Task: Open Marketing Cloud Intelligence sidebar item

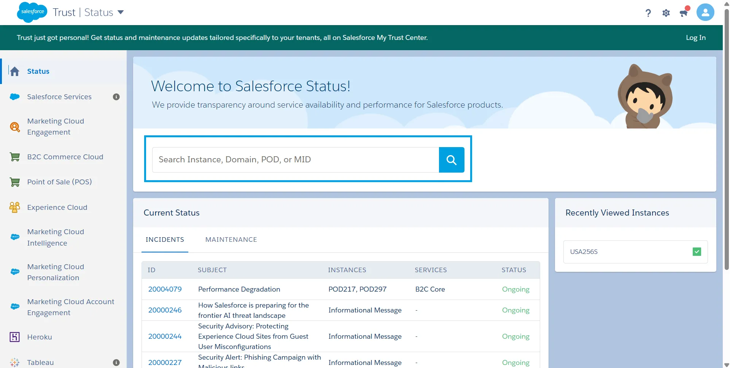Action: (x=56, y=237)
